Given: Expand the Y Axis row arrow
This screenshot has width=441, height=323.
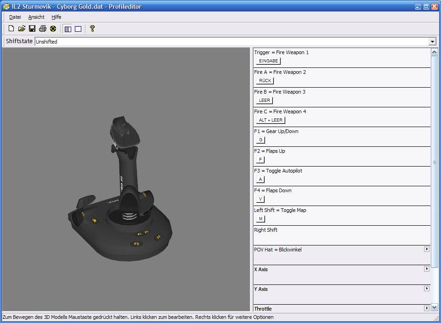Looking at the screenshot, I should [x=427, y=289].
